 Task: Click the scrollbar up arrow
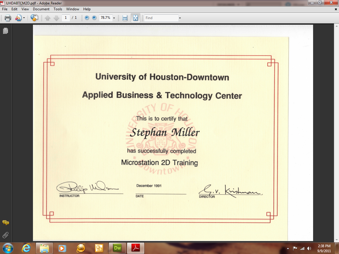[337, 26]
